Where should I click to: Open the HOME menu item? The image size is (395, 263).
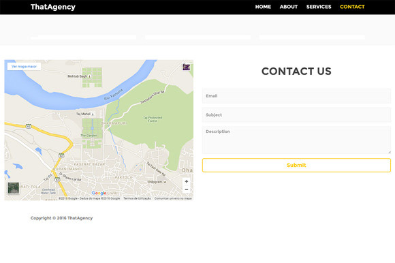263,7
